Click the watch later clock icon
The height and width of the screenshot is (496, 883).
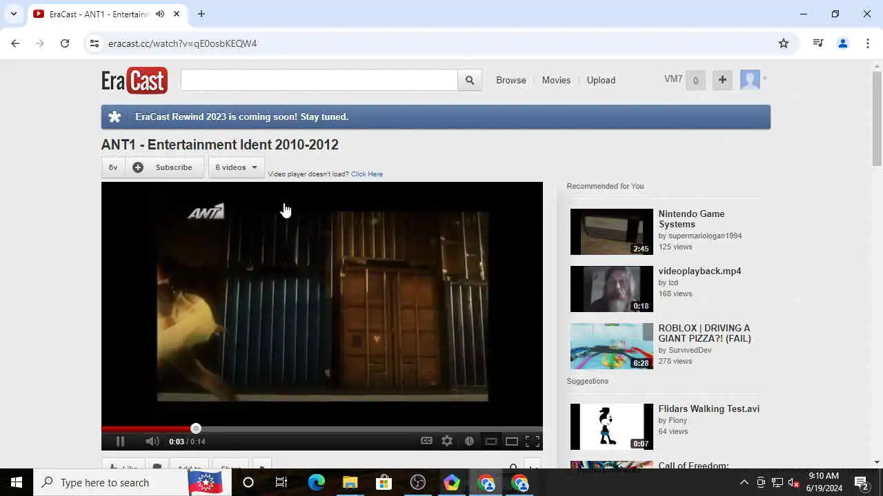(x=469, y=442)
